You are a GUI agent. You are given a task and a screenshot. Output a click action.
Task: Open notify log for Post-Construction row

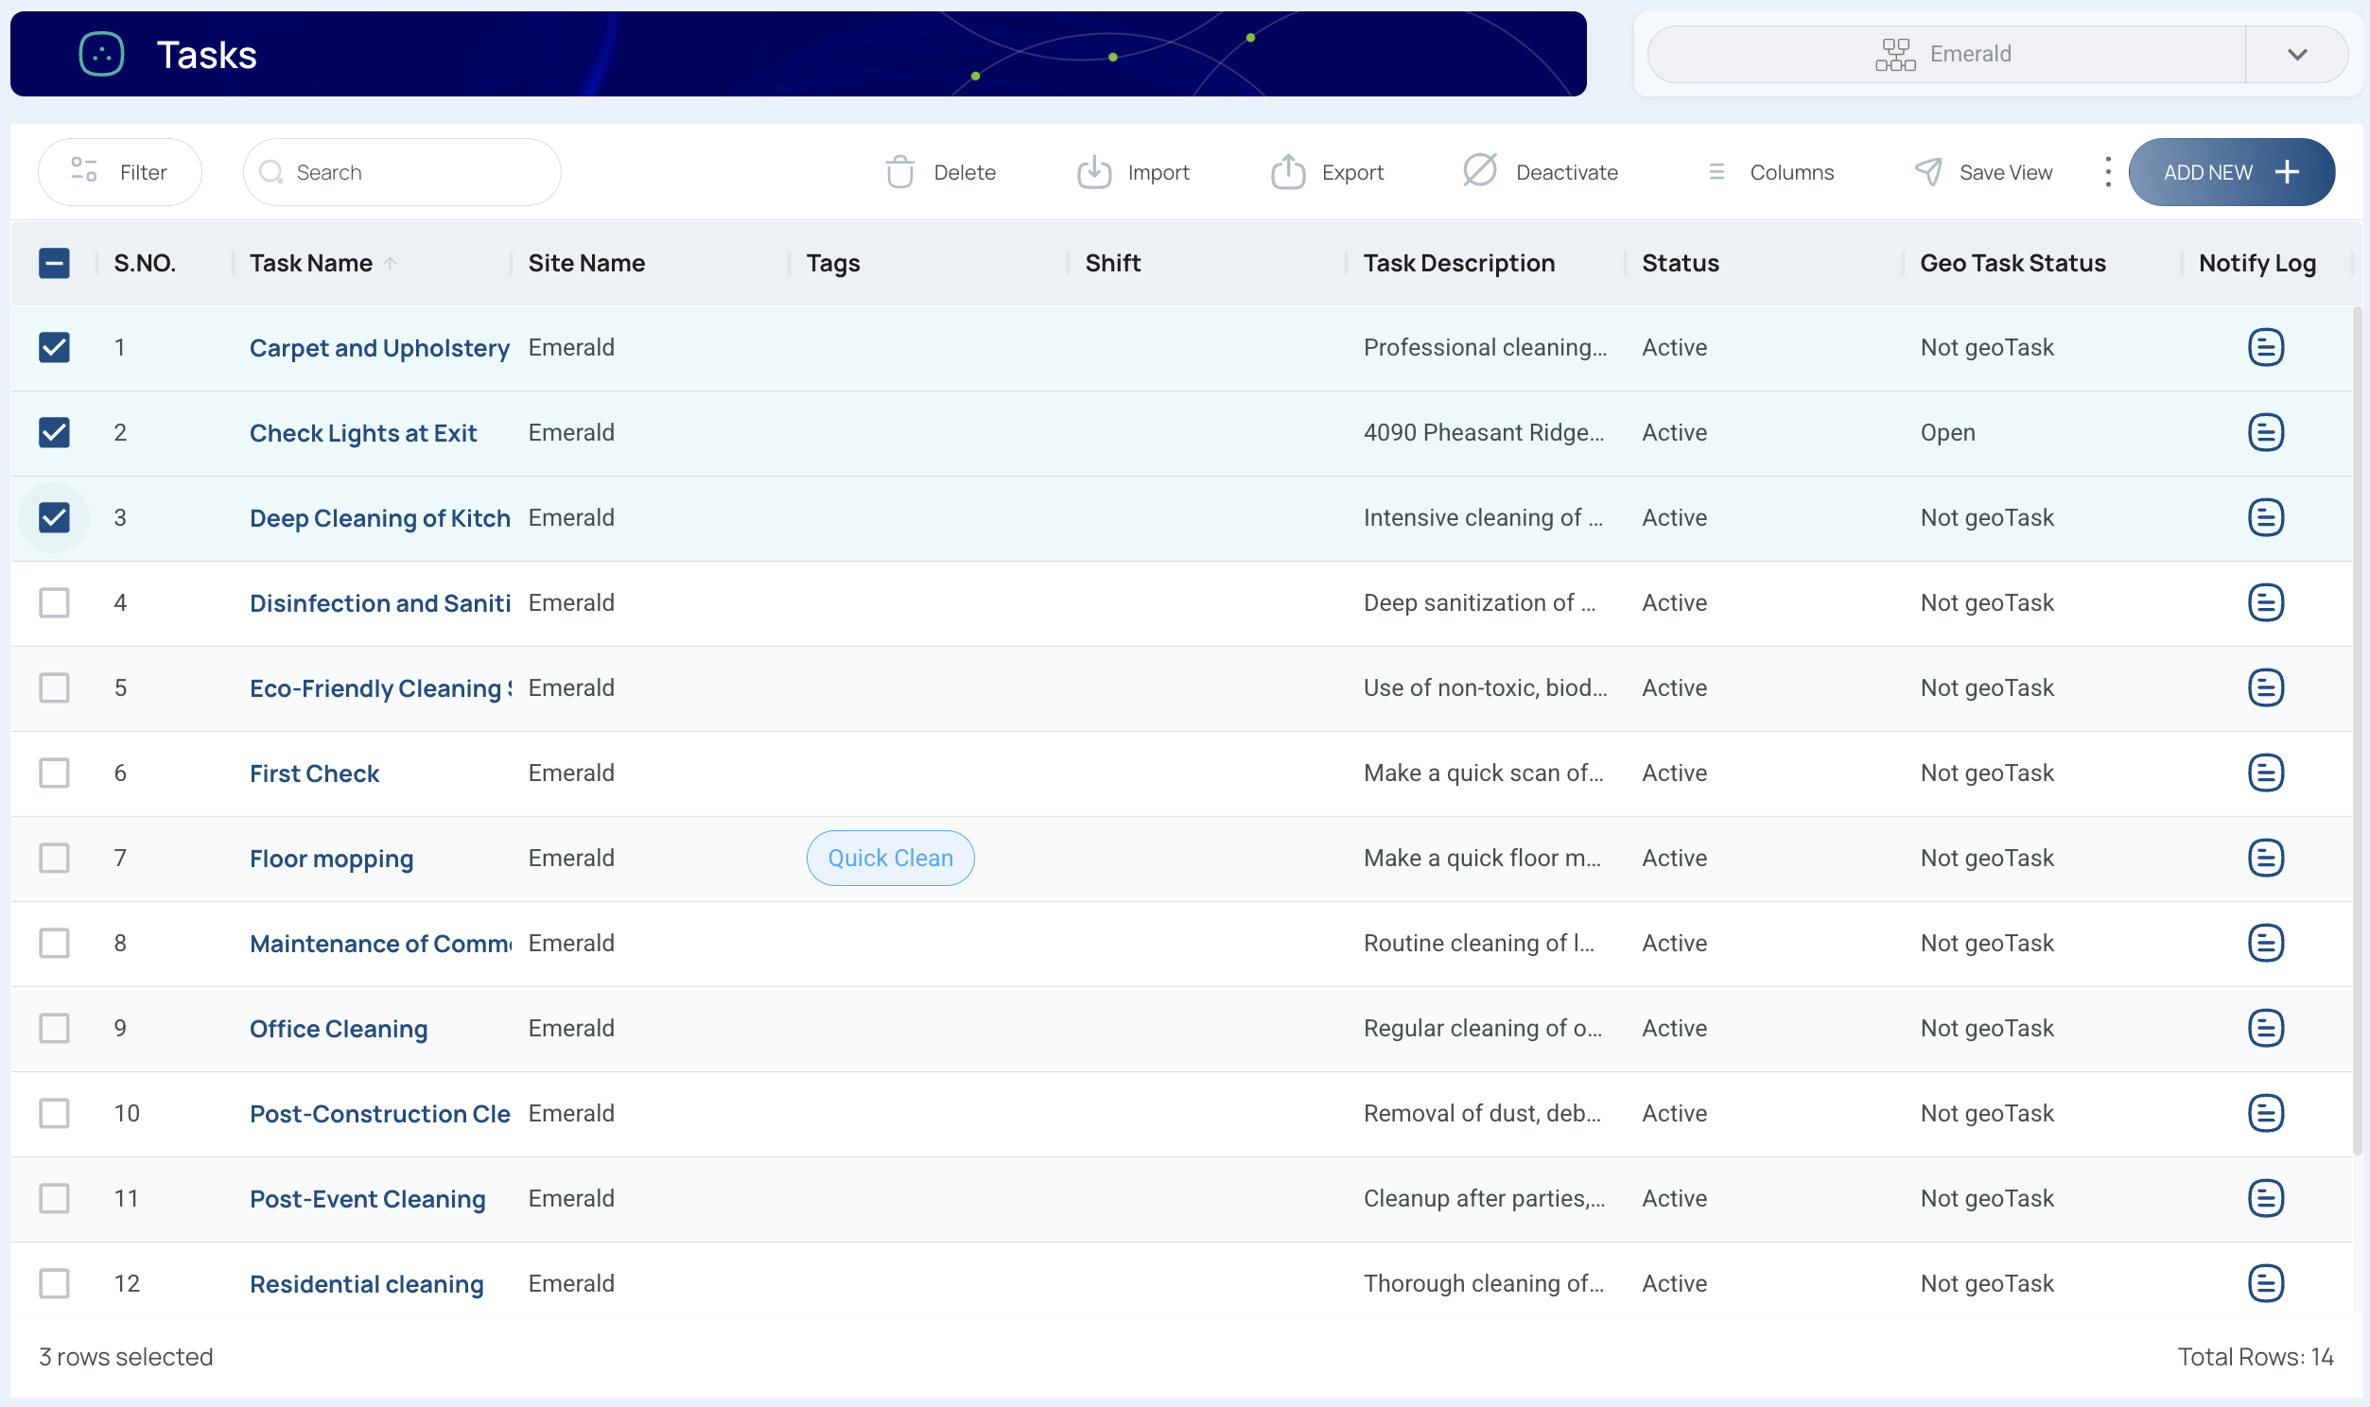pyautogui.click(x=2265, y=1113)
